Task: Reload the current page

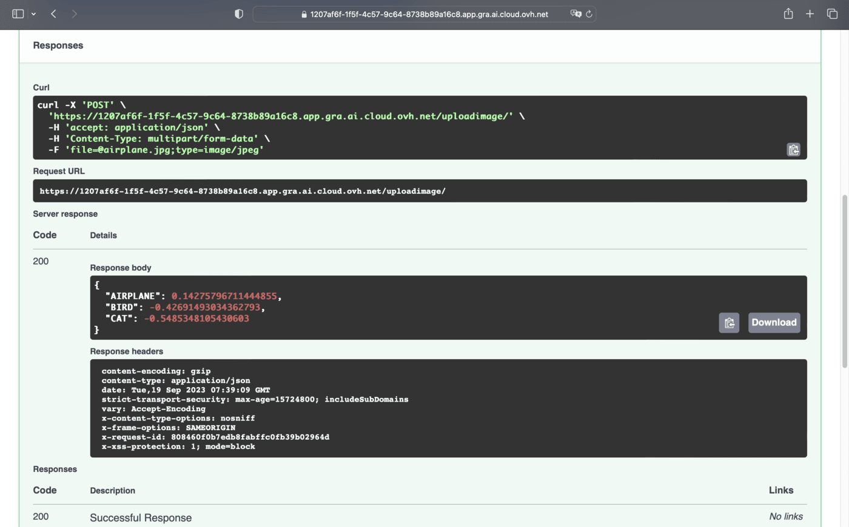Action: pos(589,14)
